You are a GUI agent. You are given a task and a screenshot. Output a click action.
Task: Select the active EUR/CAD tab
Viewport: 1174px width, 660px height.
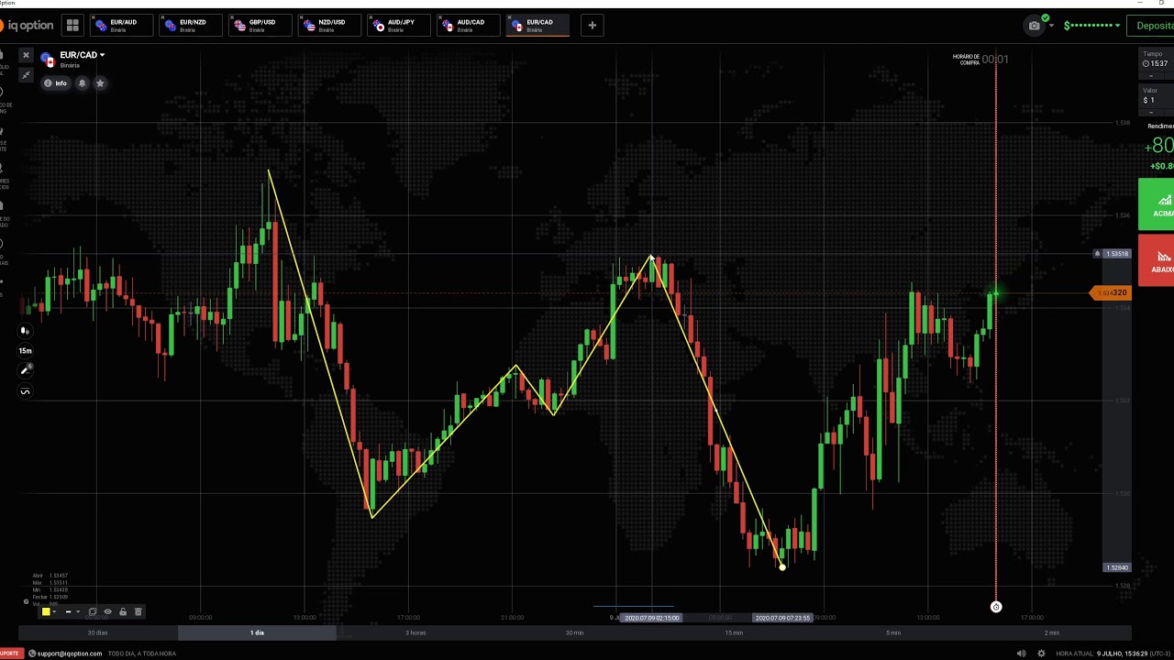click(x=538, y=26)
